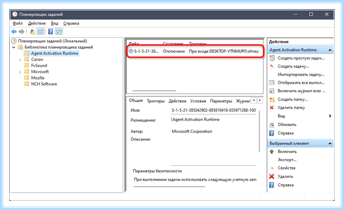This screenshot has width=344, height=210.
Task: Click the Включить журнал всех icon
Action: click(272, 91)
